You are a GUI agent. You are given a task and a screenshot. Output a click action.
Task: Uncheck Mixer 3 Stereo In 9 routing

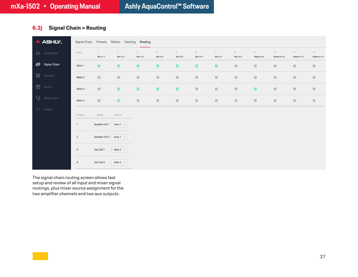[x=255, y=89]
